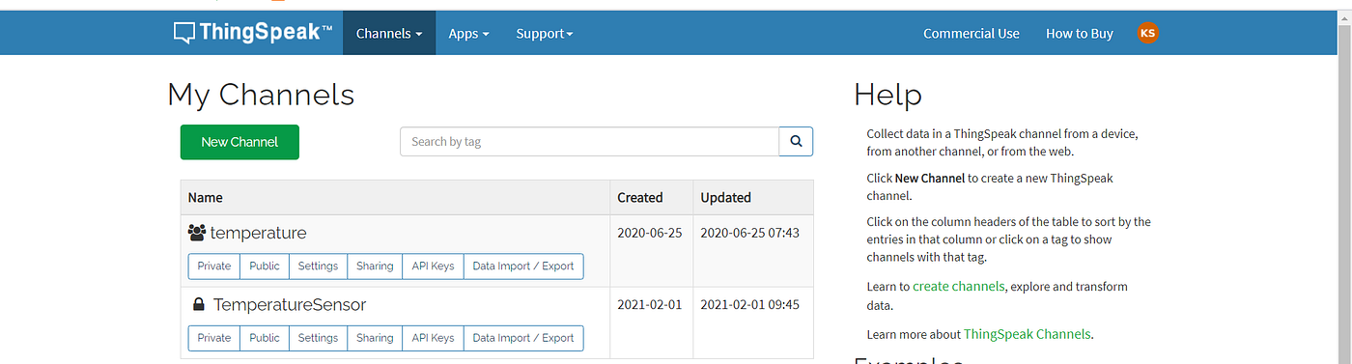Screen dimensions: 1352x364
Task: Open Sharing for TemperatureSensor channel
Action: [x=375, y=338]
